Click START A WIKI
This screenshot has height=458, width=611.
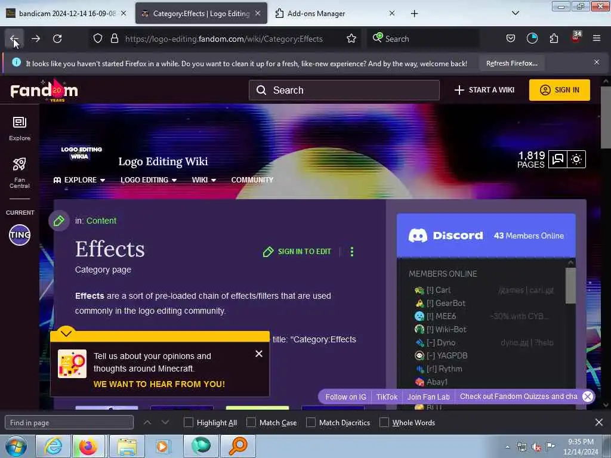(485, 90)
